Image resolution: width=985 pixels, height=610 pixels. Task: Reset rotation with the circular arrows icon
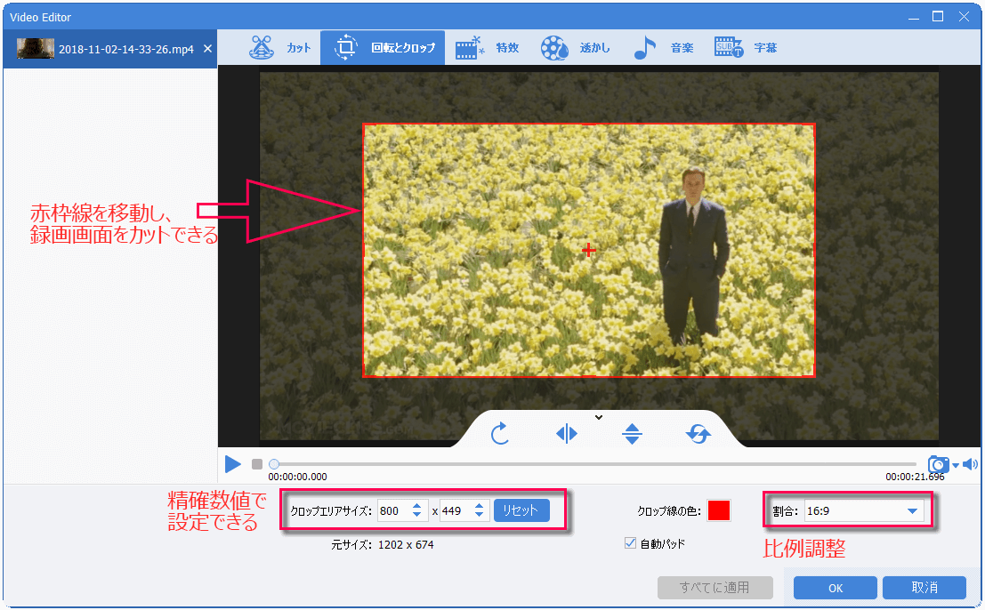coord(698,433)
